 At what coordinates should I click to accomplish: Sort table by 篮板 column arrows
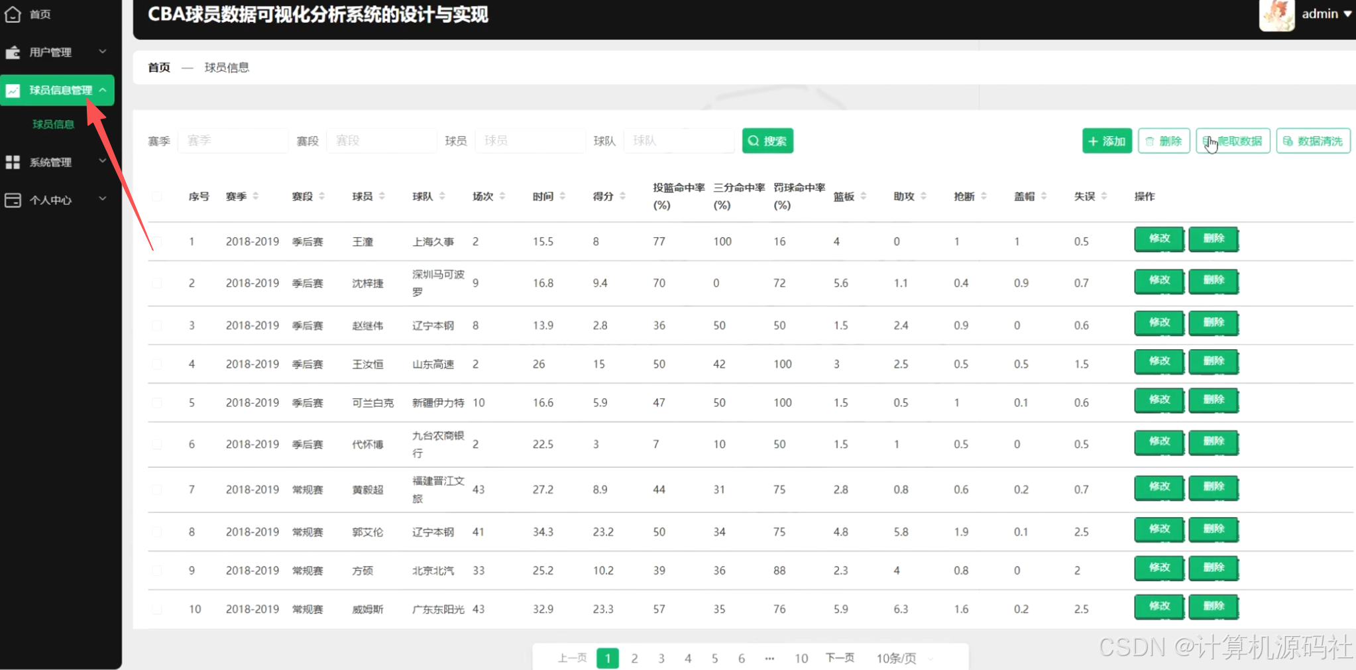pos(864,196)
